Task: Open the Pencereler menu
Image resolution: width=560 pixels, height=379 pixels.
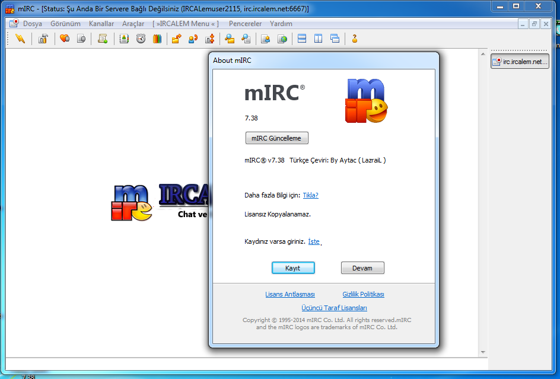Action: pyautogui.click(x=246, y=24)
